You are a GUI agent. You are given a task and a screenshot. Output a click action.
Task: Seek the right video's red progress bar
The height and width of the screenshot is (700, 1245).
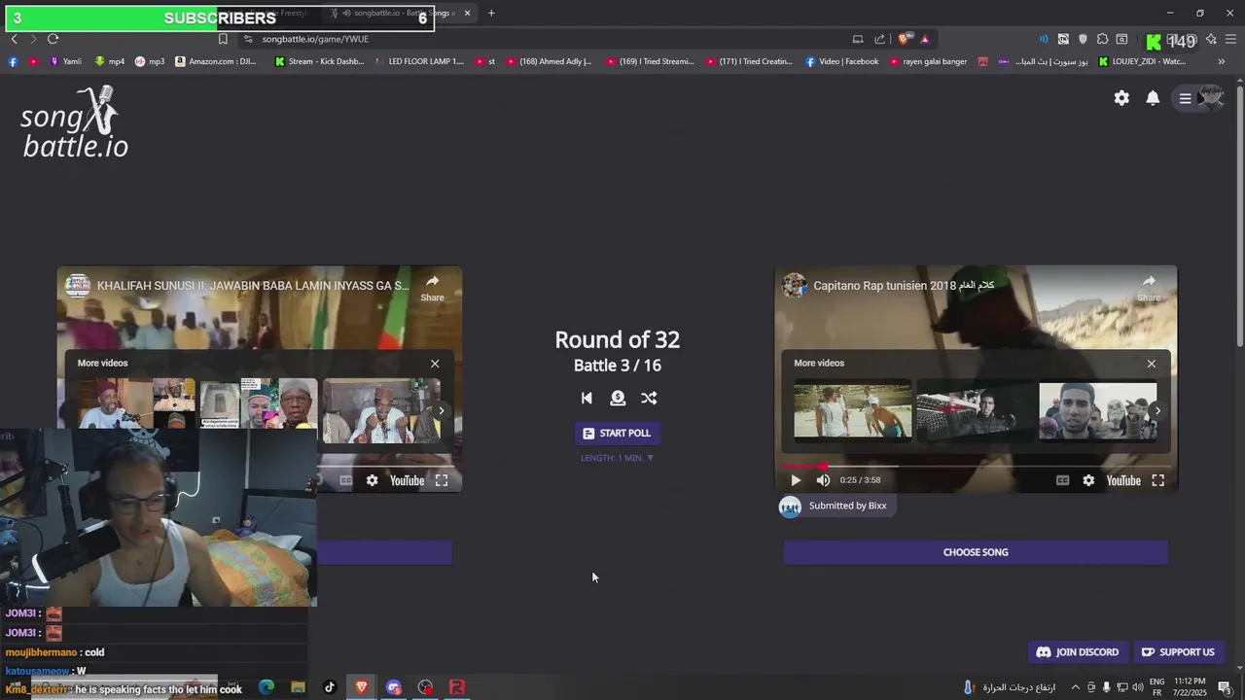[x=976, y=467]
